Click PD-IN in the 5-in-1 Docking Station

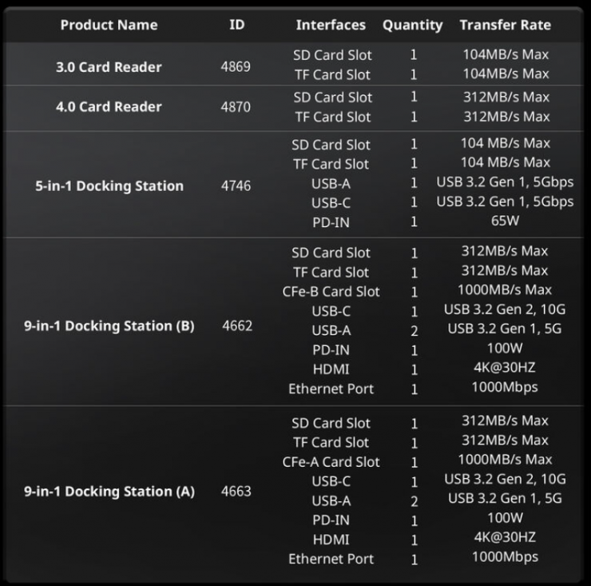(x=331, y=221)
